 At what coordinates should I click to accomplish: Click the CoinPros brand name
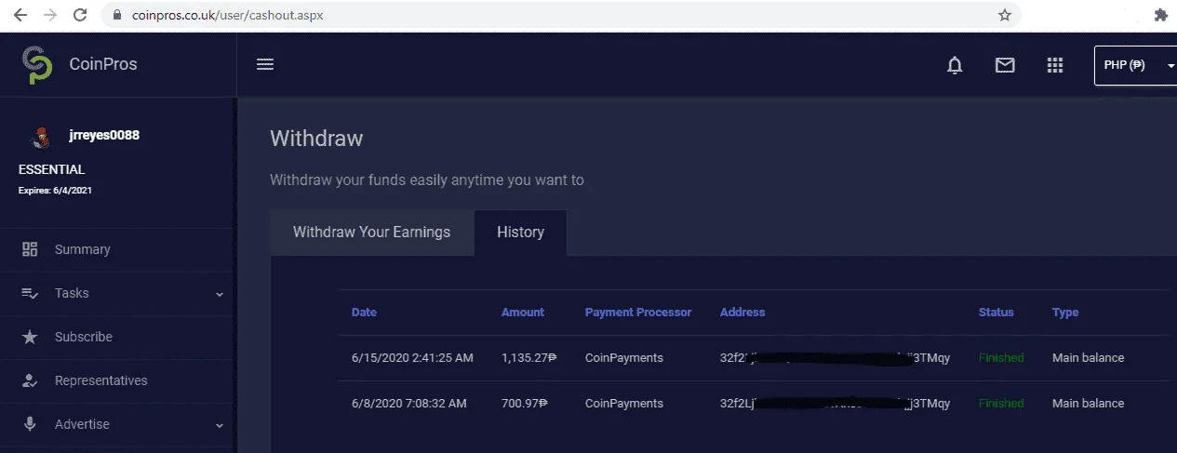click(103, 64)
